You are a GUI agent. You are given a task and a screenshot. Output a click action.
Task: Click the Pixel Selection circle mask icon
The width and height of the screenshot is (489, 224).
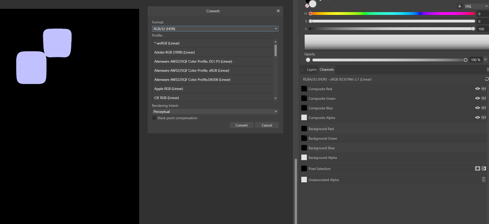[x=477, y=168]
